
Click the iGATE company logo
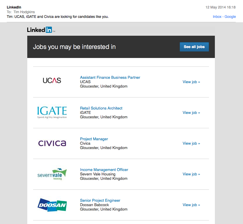tap(52, 112)
